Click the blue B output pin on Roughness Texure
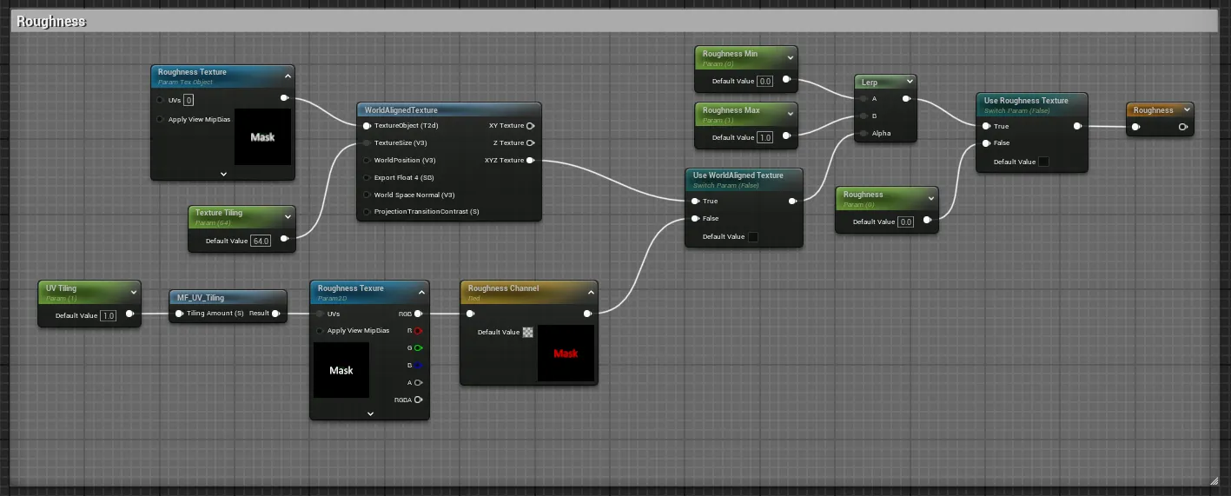This screenshot has height=496, width=1231. [418, 365]
